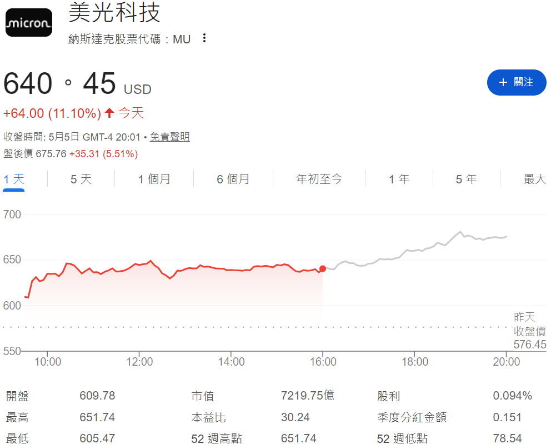Click the 52 週低點 value 78.54
The image size is (551, 444).
tap(507, 438)
